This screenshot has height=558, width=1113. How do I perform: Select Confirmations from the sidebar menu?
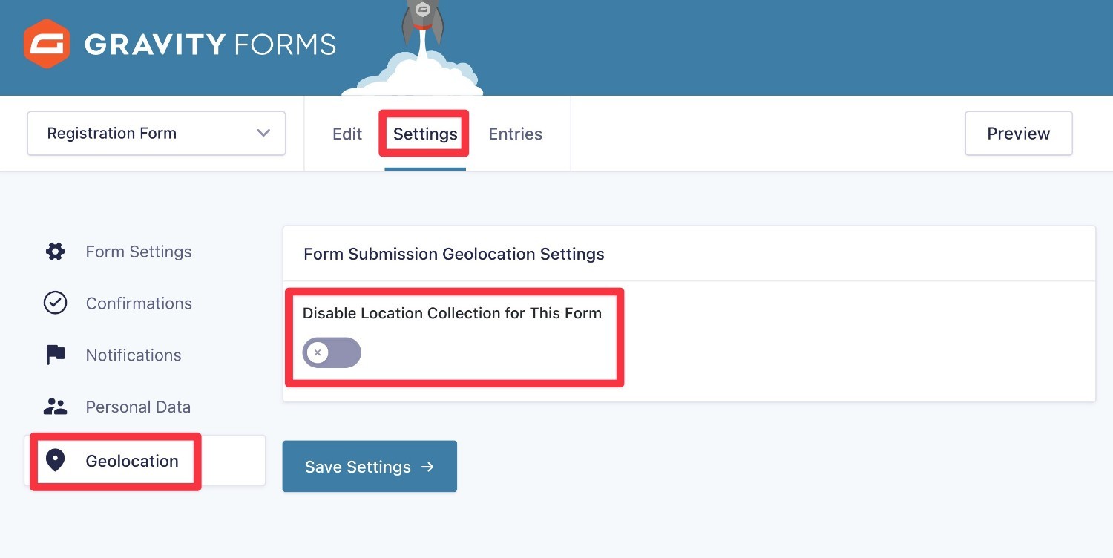click(139, 303)
